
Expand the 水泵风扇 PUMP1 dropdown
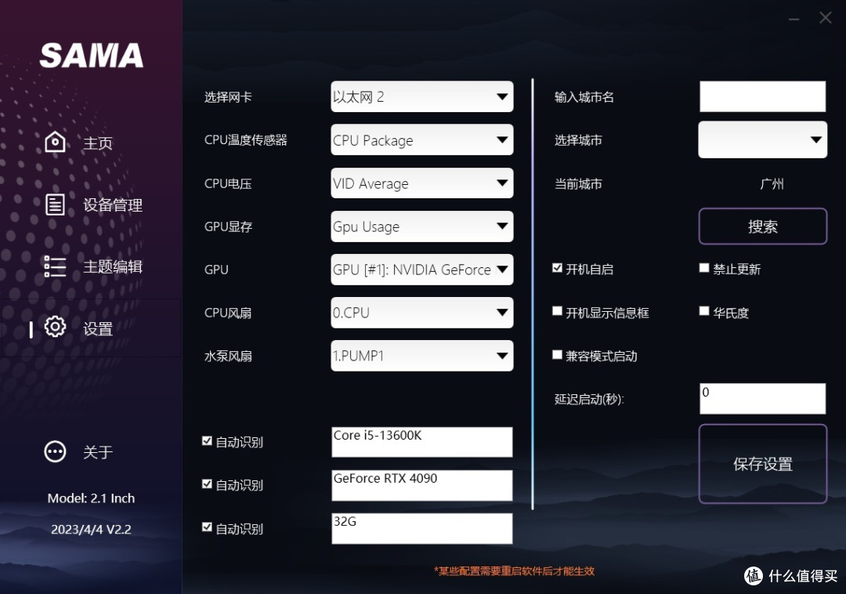[422, 356]
